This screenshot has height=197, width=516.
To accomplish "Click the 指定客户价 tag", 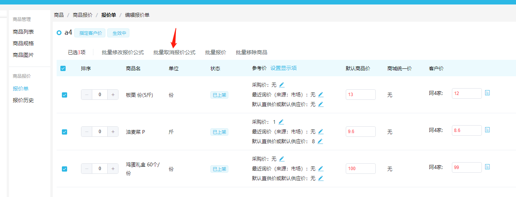I will click(90, 33).
